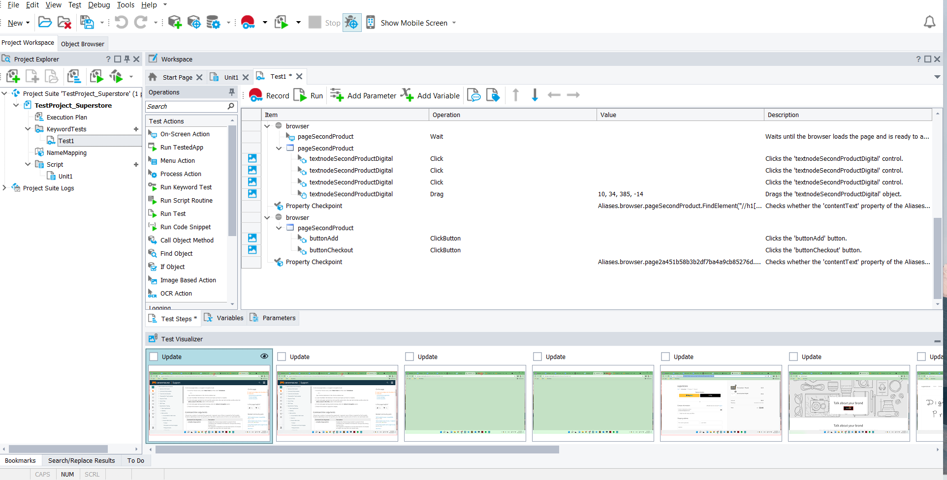Screen dimensions: 947x480
Task: Click the Show Mobile Screen icon
Action: 371,23
